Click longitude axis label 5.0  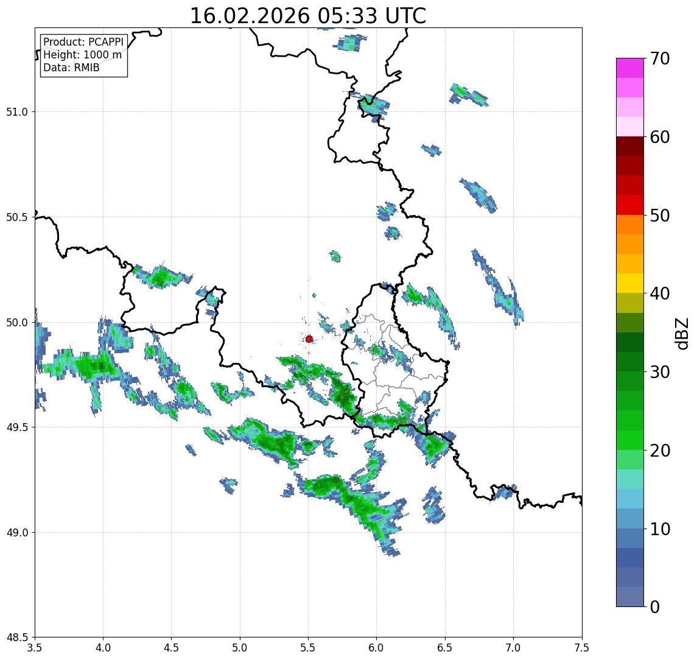click(240, 648)
